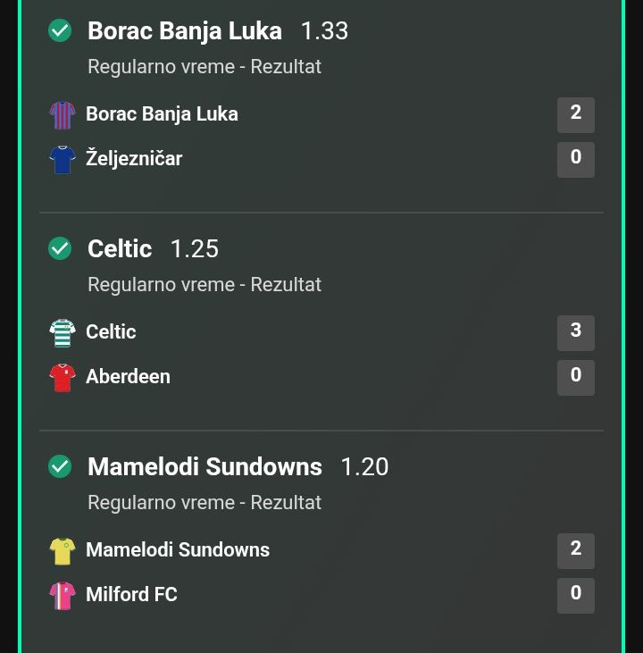Click Regularno vreme - Rezultat under Celtic

pyautogui.click(x=205, y=285)
